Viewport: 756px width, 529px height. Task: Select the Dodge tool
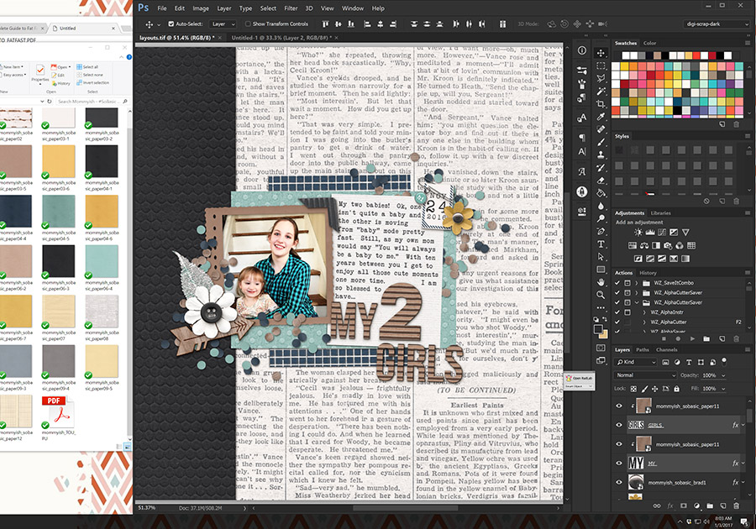(601, 218)
